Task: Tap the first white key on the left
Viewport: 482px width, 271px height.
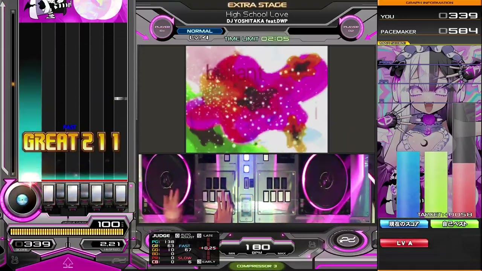Action: click(48, 193)
